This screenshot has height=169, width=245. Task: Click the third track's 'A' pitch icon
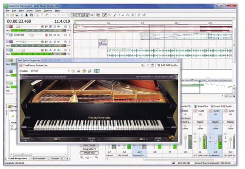(51, 42)
